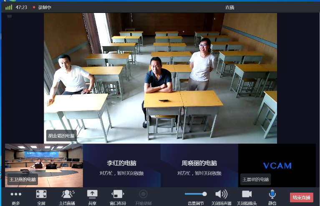
Task: Turn off the camera with 关闭摄像头
Action: point(247,194)
